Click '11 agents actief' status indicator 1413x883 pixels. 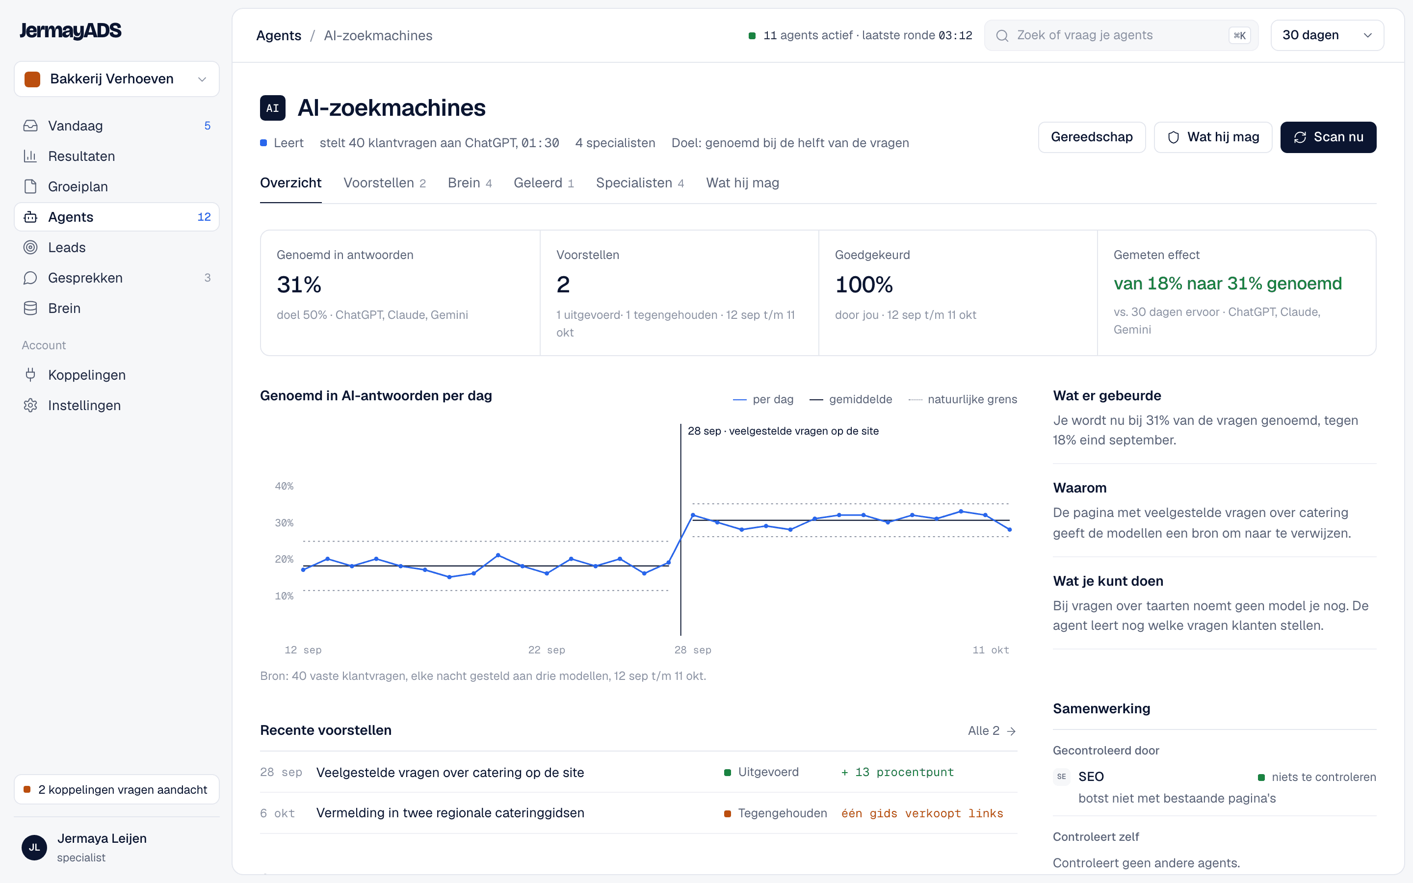pyautogui.click(x=860, y=36)
